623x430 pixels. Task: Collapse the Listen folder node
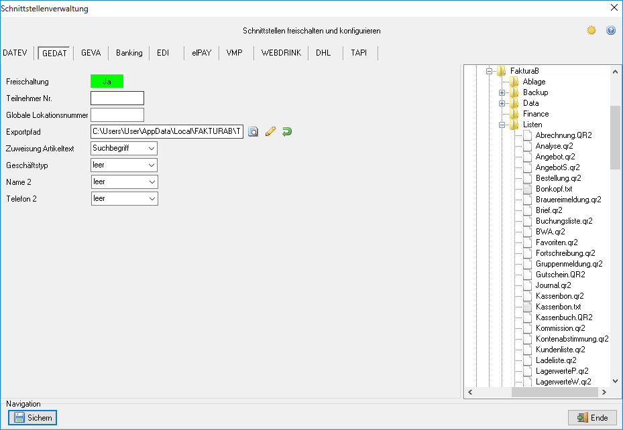(502, 125)
